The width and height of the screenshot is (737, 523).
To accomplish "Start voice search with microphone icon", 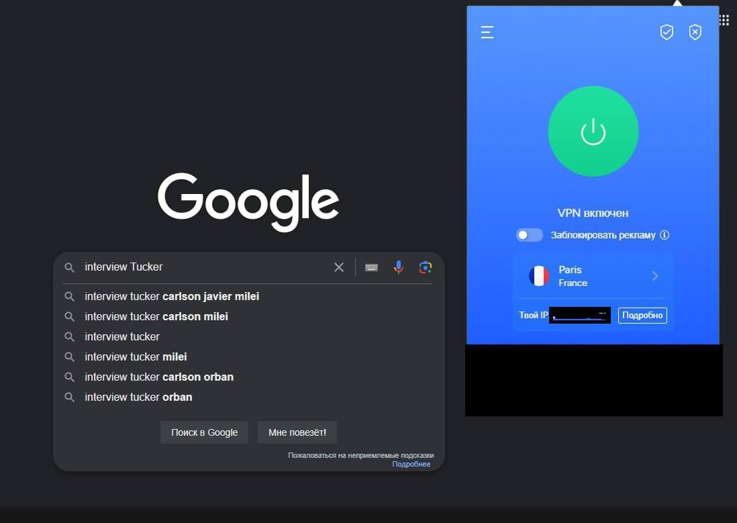I will pos(399,267).
